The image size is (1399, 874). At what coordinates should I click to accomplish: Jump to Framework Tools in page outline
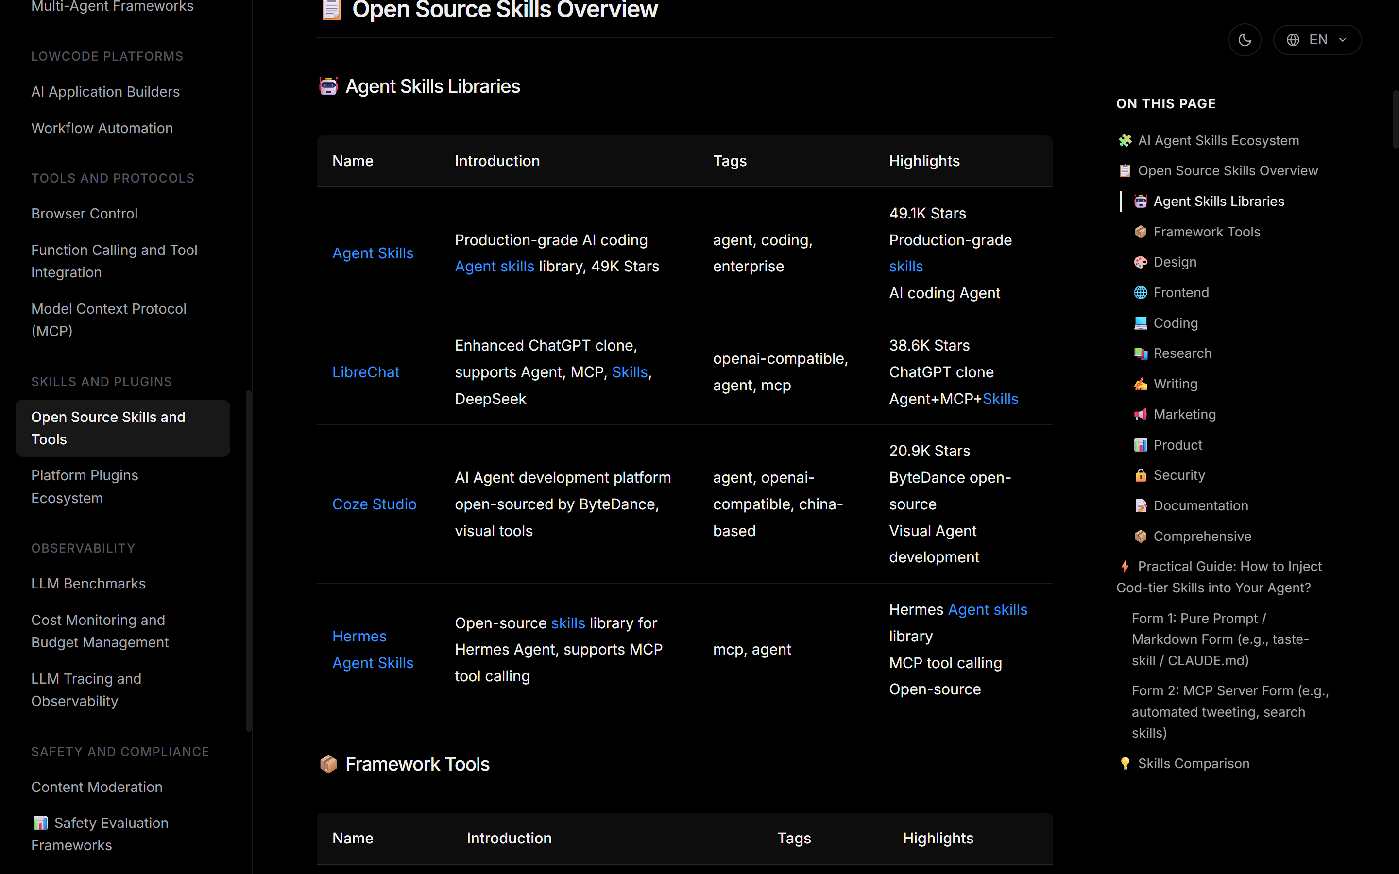[1207, 232]
